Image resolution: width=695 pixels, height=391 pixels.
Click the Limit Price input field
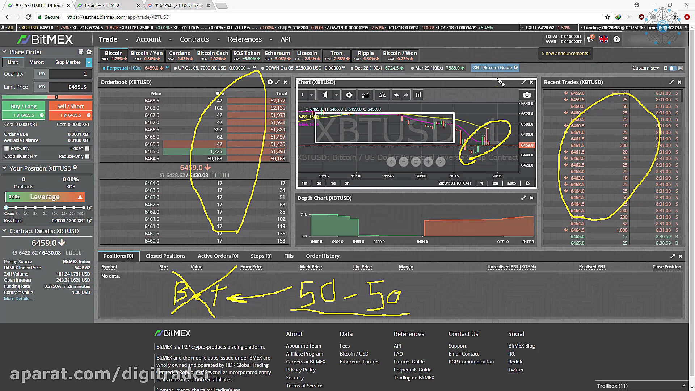(x=70, y=87)
